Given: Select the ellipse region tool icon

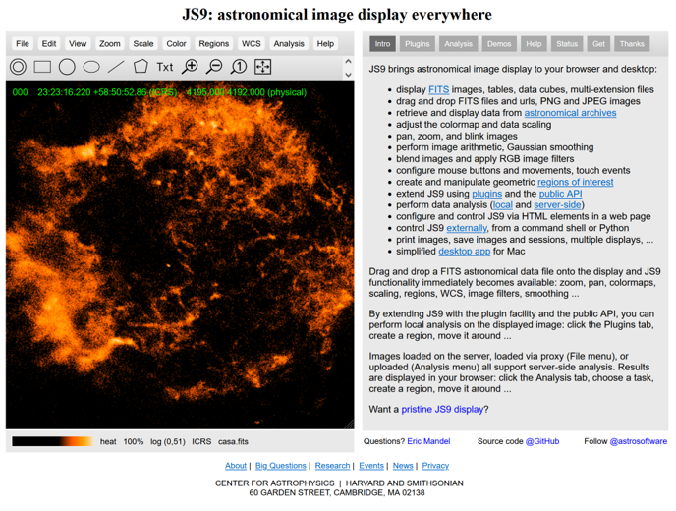Looking at the screenshot, I should [x=91, y=67].
